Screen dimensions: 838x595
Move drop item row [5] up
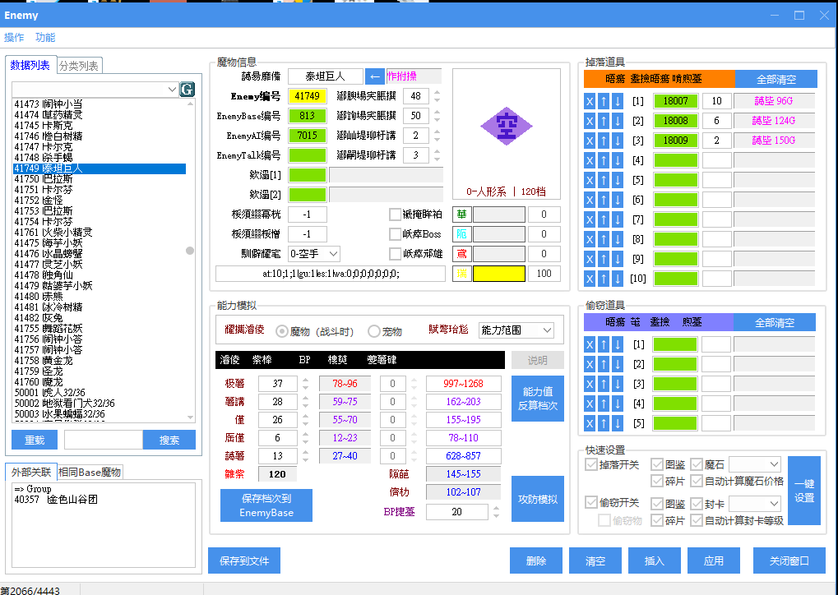(604, 180)
